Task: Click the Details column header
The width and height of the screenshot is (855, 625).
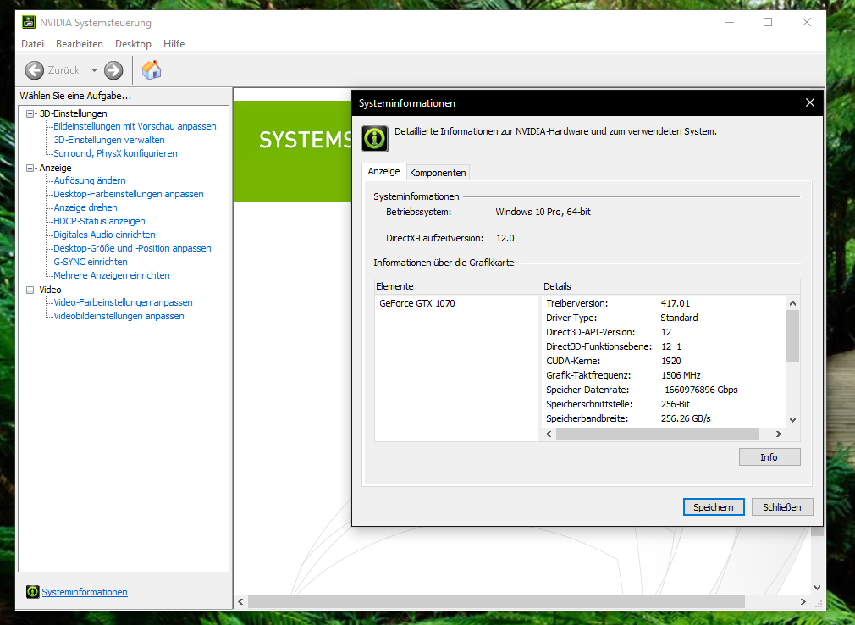Action: tap(670, 287)
